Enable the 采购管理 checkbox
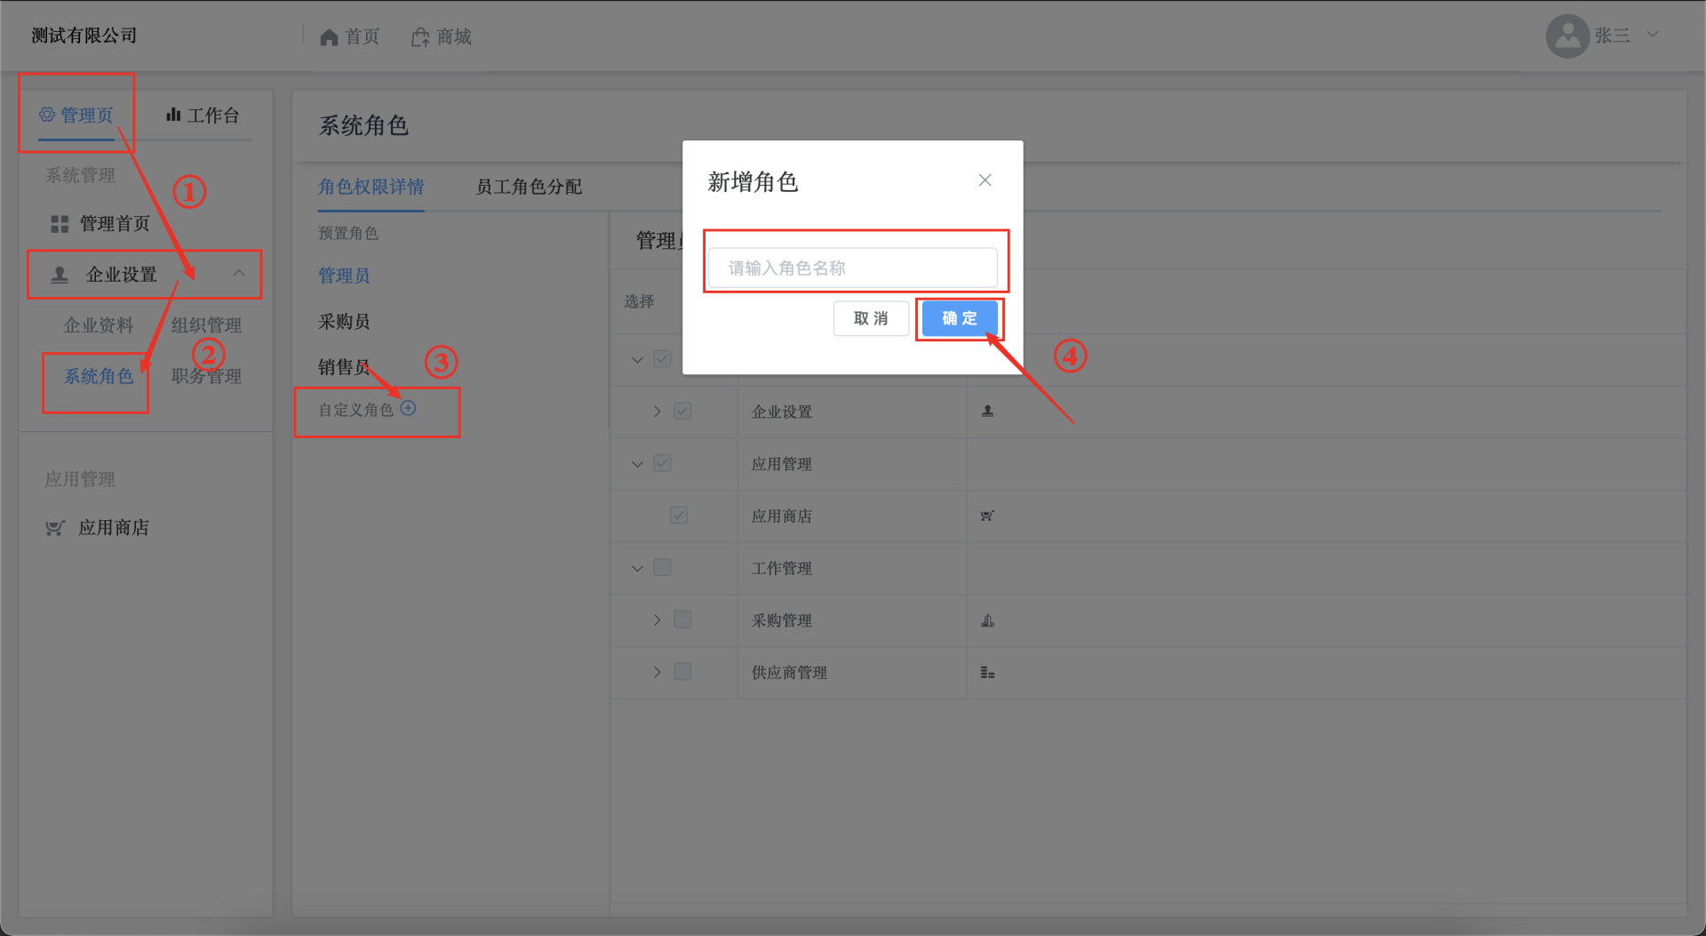 [682, 620]
